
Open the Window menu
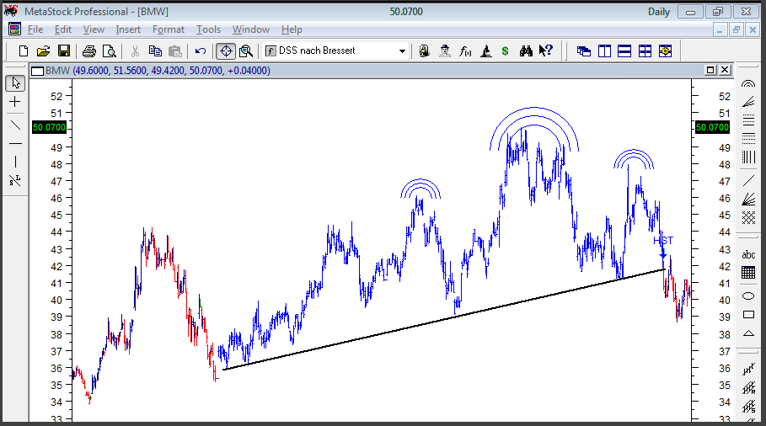(x=250, y=29)
